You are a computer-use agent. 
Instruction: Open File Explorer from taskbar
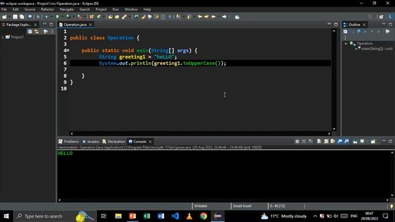(118, 216)
